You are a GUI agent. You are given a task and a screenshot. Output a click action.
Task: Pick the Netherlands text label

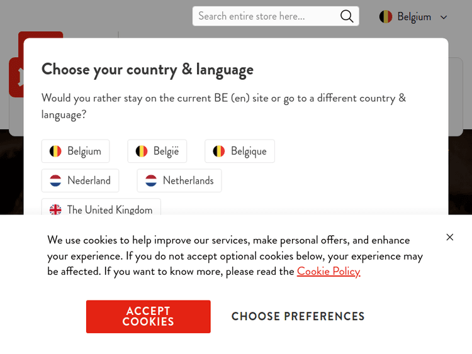click(188, 180)
